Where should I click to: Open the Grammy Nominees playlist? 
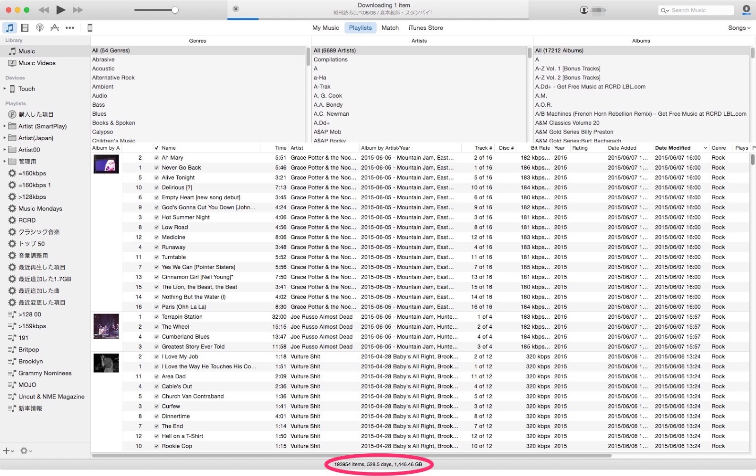pos(45,373)
